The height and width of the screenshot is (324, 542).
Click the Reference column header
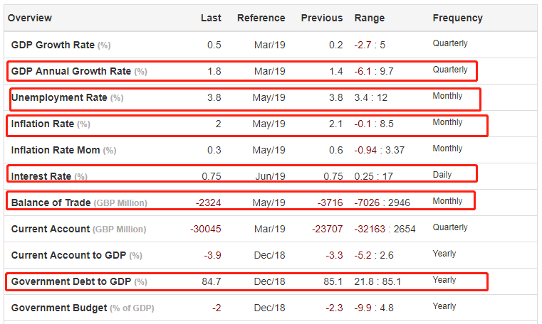click(261, 18)
